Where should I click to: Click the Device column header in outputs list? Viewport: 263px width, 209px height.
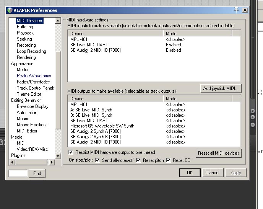(x=115, y=98)
